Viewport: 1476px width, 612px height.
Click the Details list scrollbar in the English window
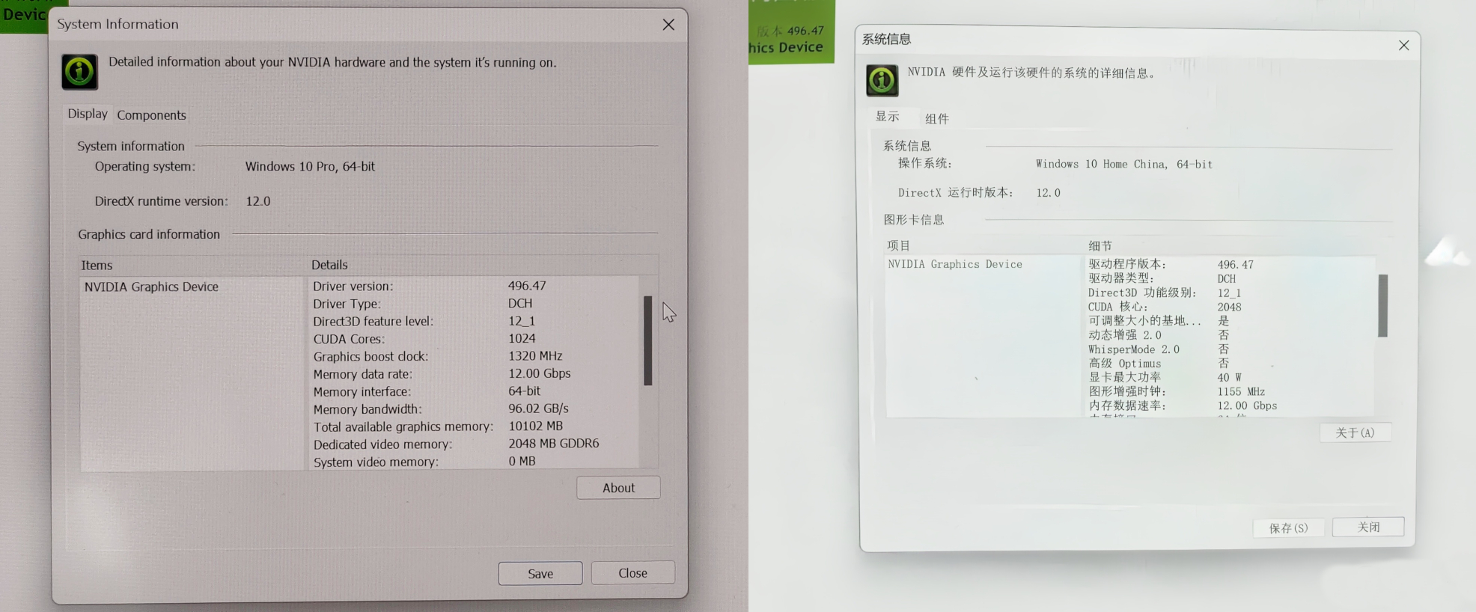tap(648, 341)
